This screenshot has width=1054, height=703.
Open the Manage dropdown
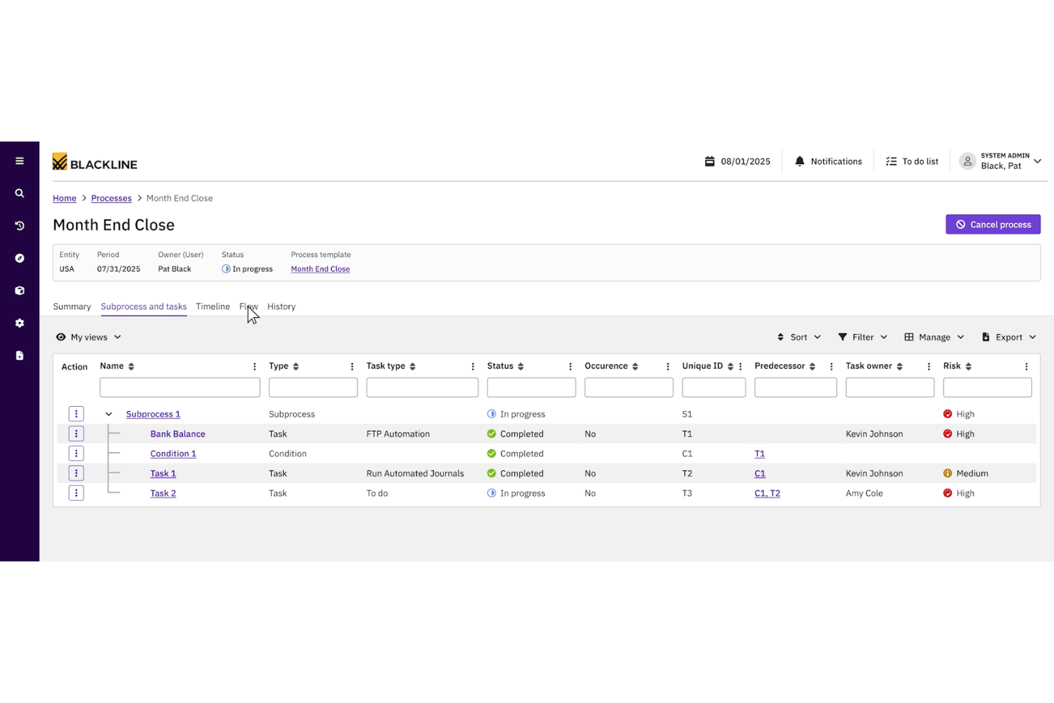pyautogui.click(x=934, y=337)
